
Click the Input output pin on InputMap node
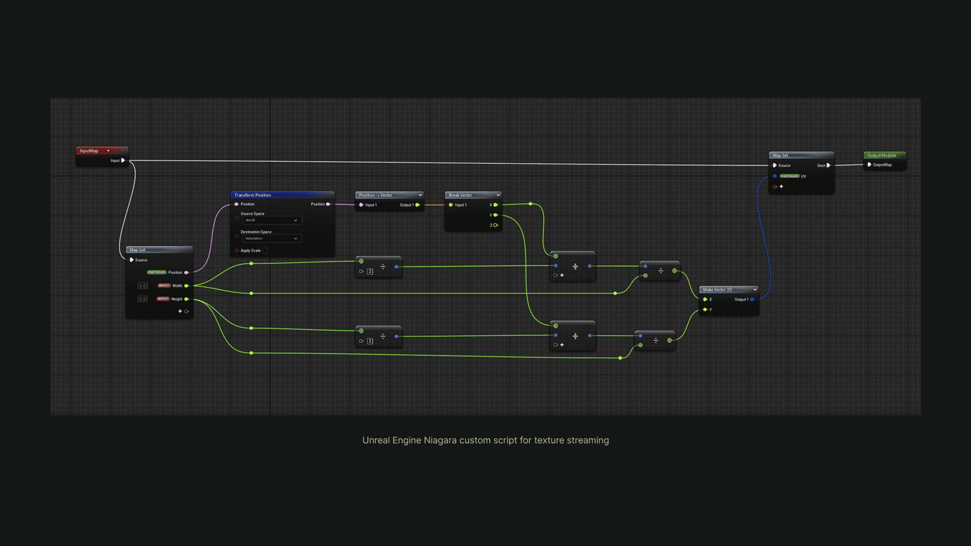123,160
